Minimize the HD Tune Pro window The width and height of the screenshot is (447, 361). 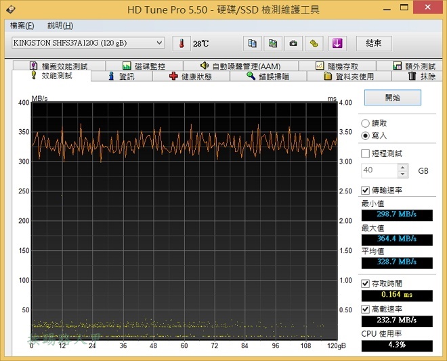tap(387, 9)
